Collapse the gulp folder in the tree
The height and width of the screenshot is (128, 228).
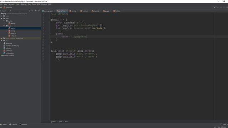[x=1, y=18]
